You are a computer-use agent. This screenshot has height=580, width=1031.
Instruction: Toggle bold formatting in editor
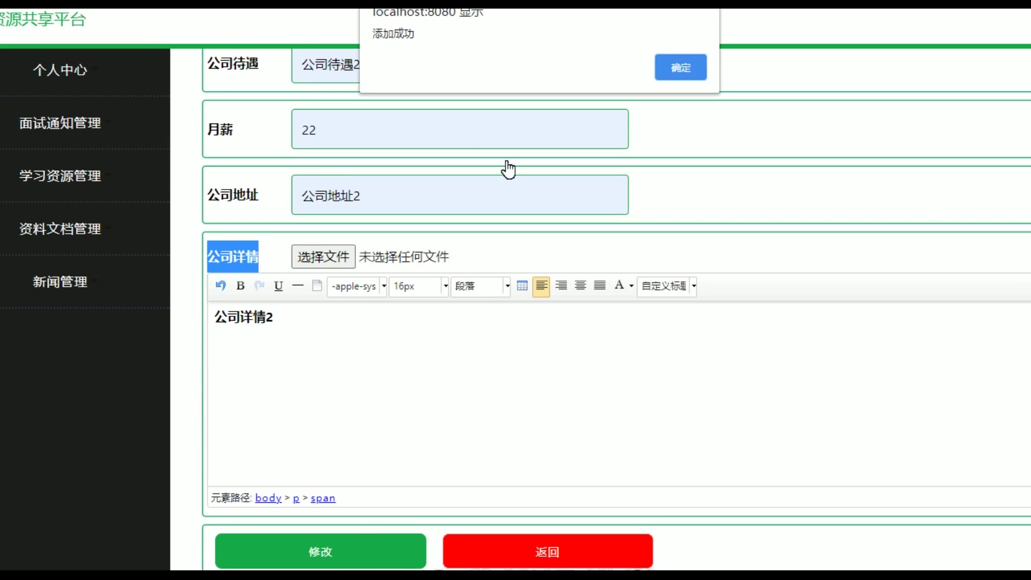pos(241,286)
